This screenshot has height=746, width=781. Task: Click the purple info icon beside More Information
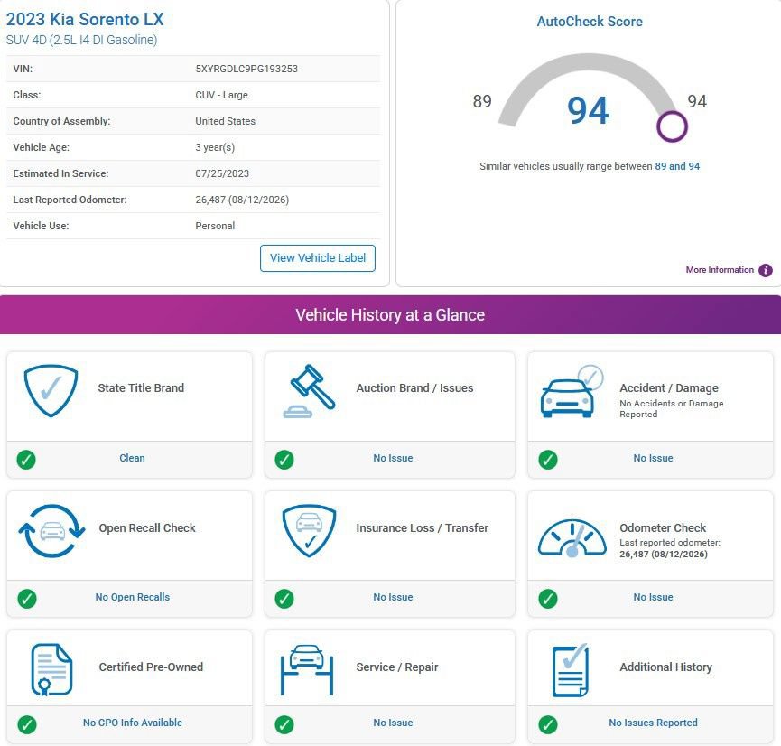tap(765, 270)
